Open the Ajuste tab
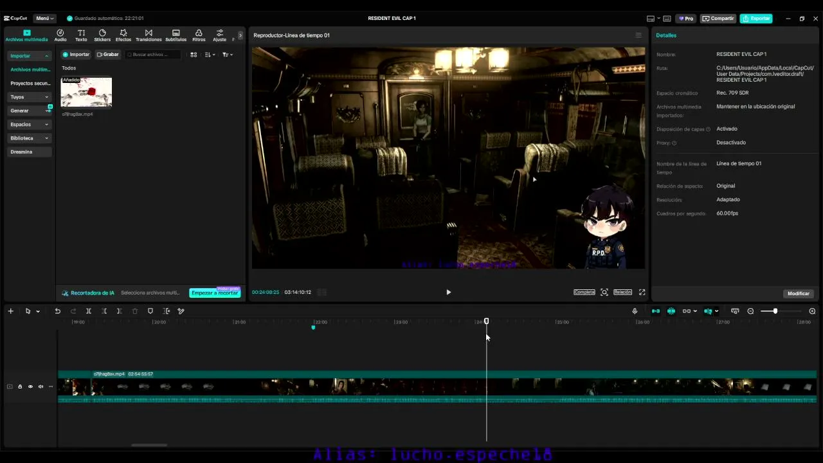 coord(220,35)
